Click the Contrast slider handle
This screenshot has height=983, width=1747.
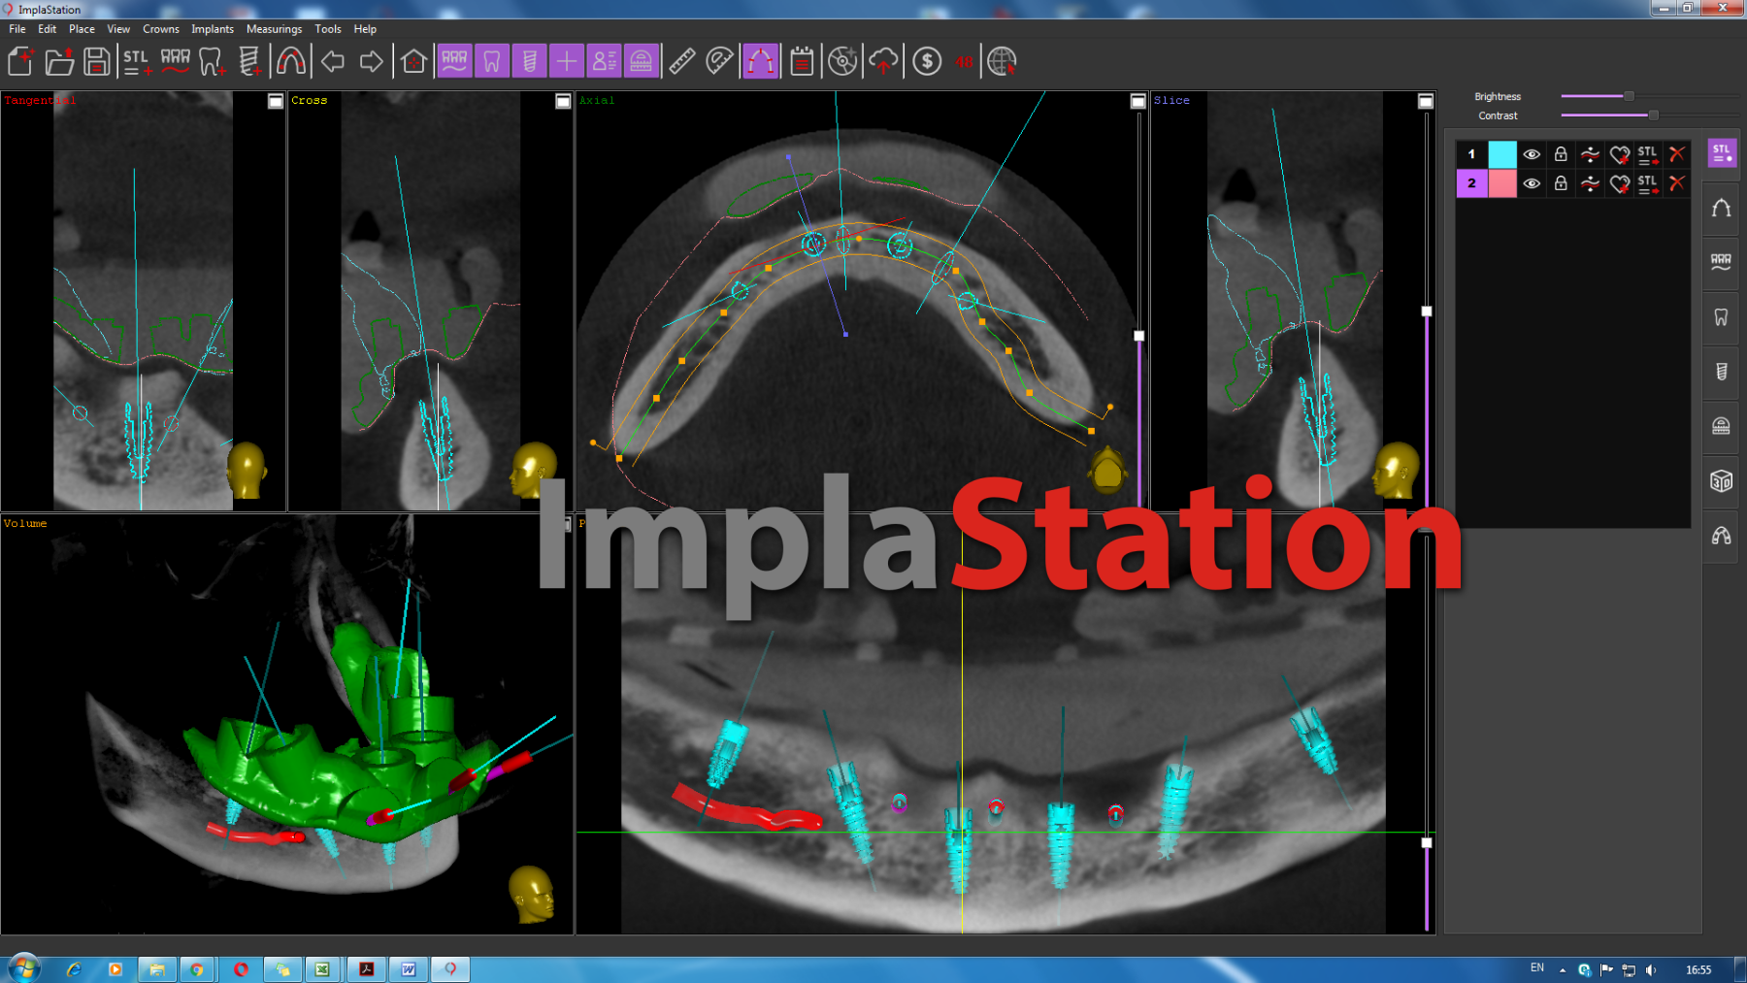1654,115
